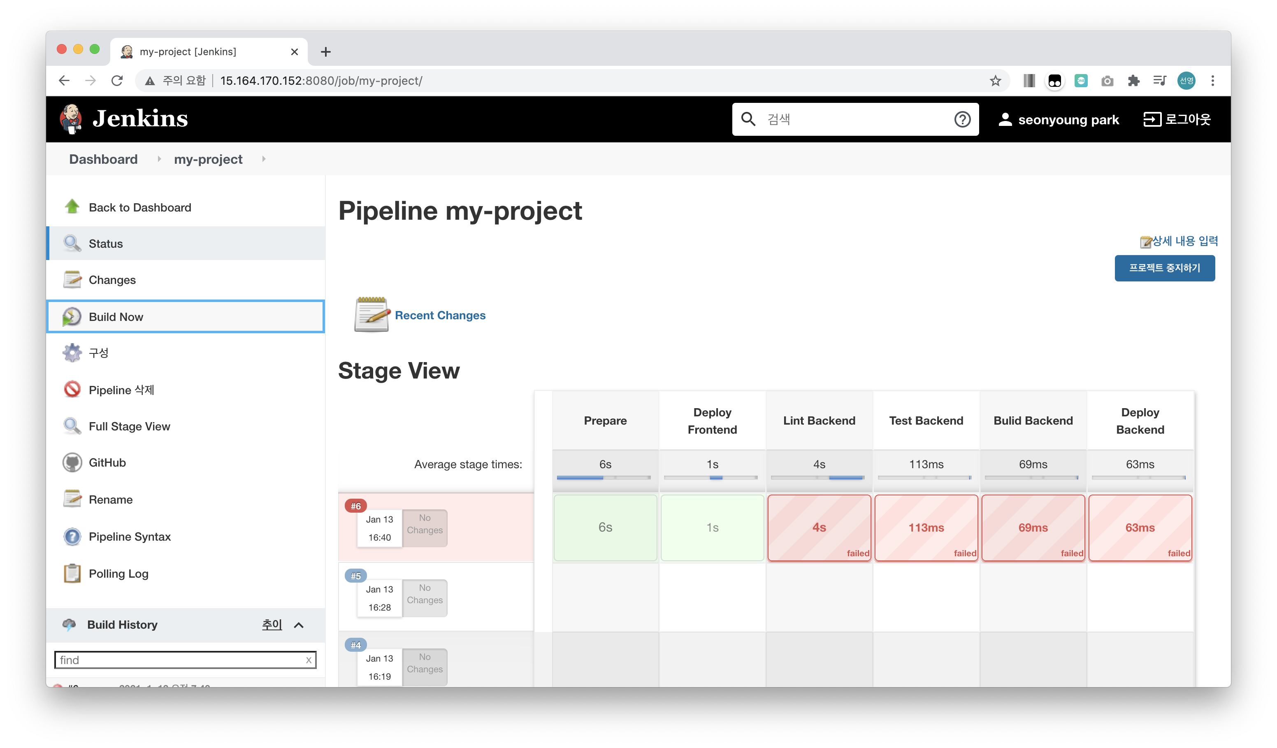Image resolution: width=1277 pixels, height=748 pixels.
Task: Click the Pipeline Syntax question mark icon
Action: 72,536
